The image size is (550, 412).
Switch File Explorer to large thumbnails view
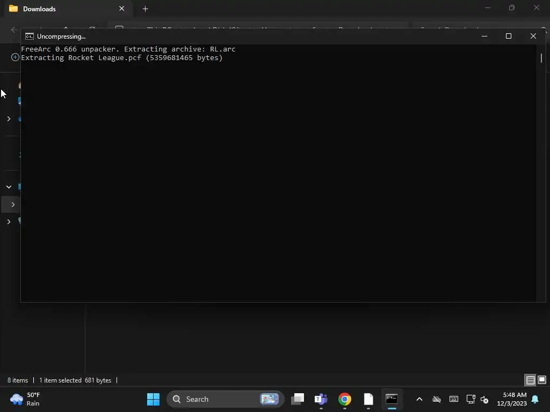point(542,380)
